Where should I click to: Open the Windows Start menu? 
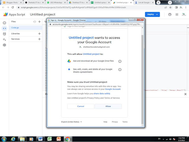[4, 139]
